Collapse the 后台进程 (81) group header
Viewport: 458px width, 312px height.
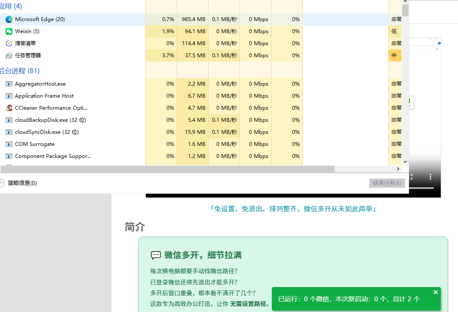click(20, 71)
